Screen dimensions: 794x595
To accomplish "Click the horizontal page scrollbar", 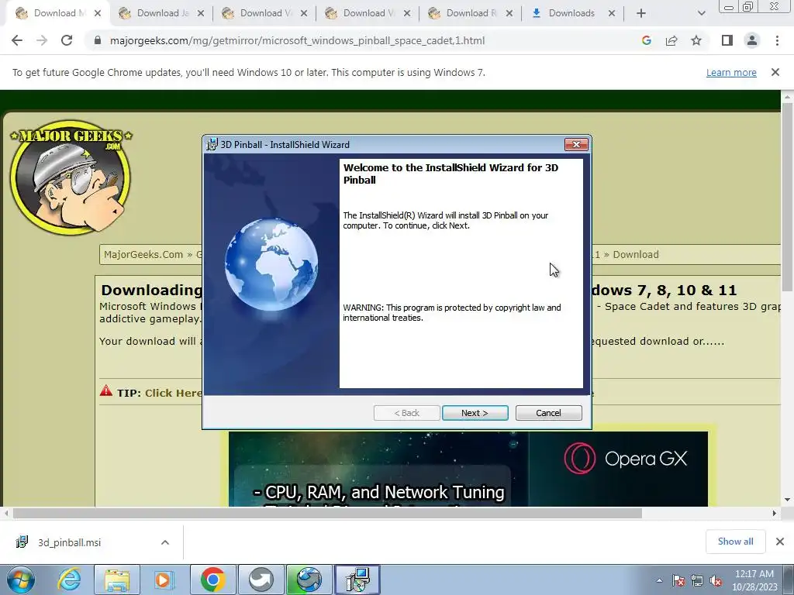I will tap(328, 513).
